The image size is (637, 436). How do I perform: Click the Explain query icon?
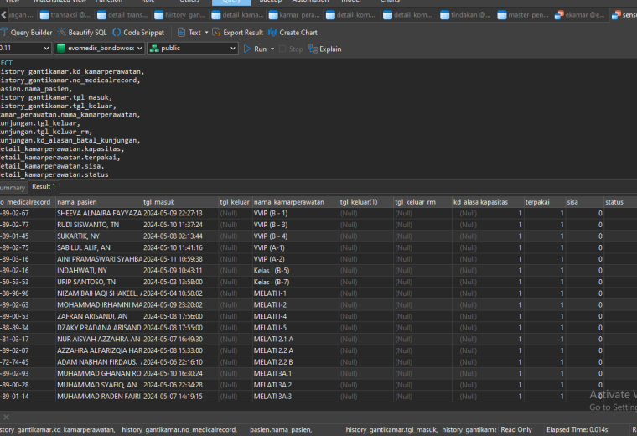click(313, 49)
